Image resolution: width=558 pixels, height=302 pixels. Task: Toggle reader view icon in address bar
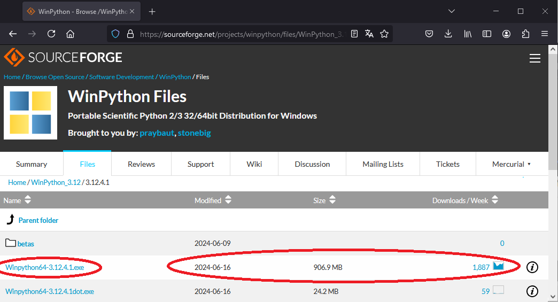[354, 34]
